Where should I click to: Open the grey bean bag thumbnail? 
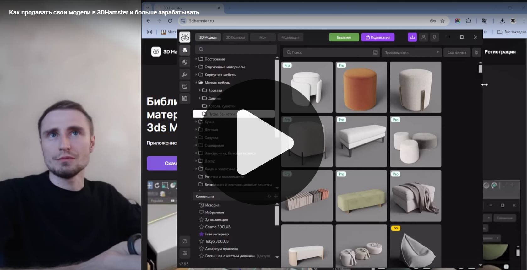pos(416,246)
